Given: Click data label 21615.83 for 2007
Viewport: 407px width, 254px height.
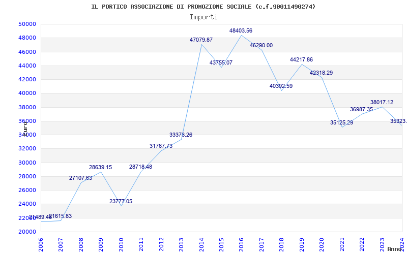Looking at the screenshot, I should coord(60,216).
